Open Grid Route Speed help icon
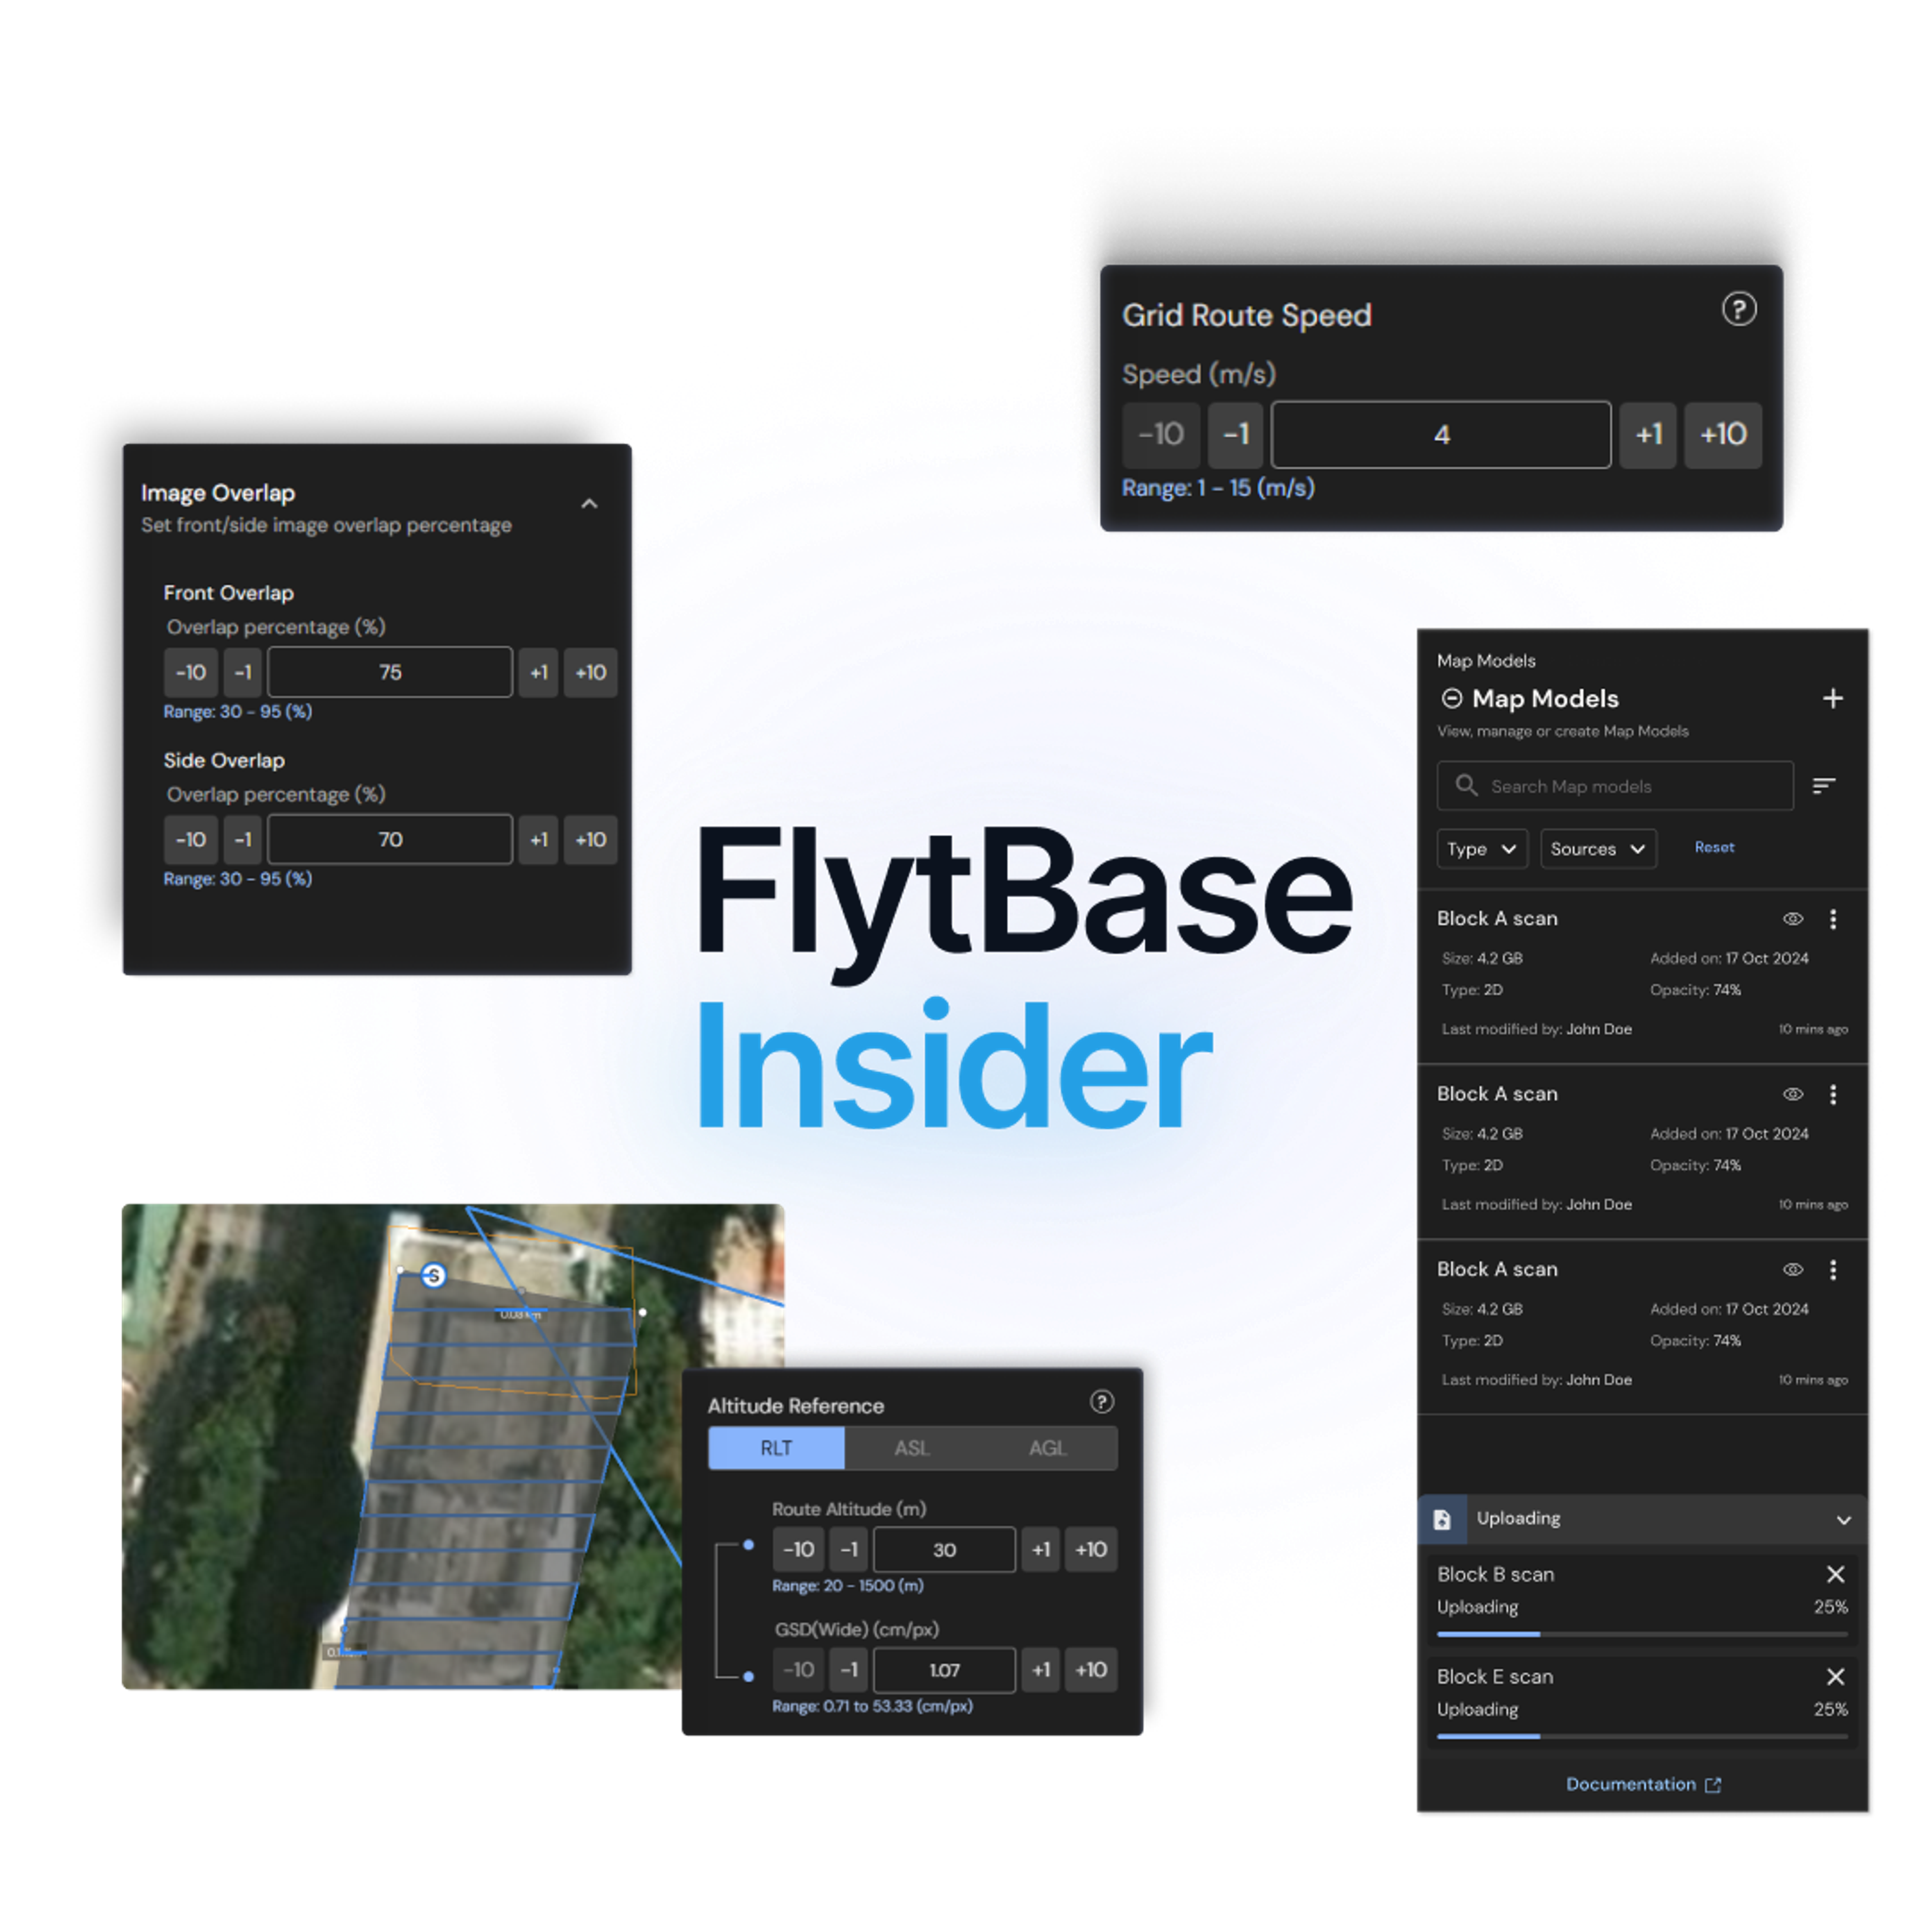This screenshot has width=1932, height=1932. pyautogui.click(x=1739, y=309)
